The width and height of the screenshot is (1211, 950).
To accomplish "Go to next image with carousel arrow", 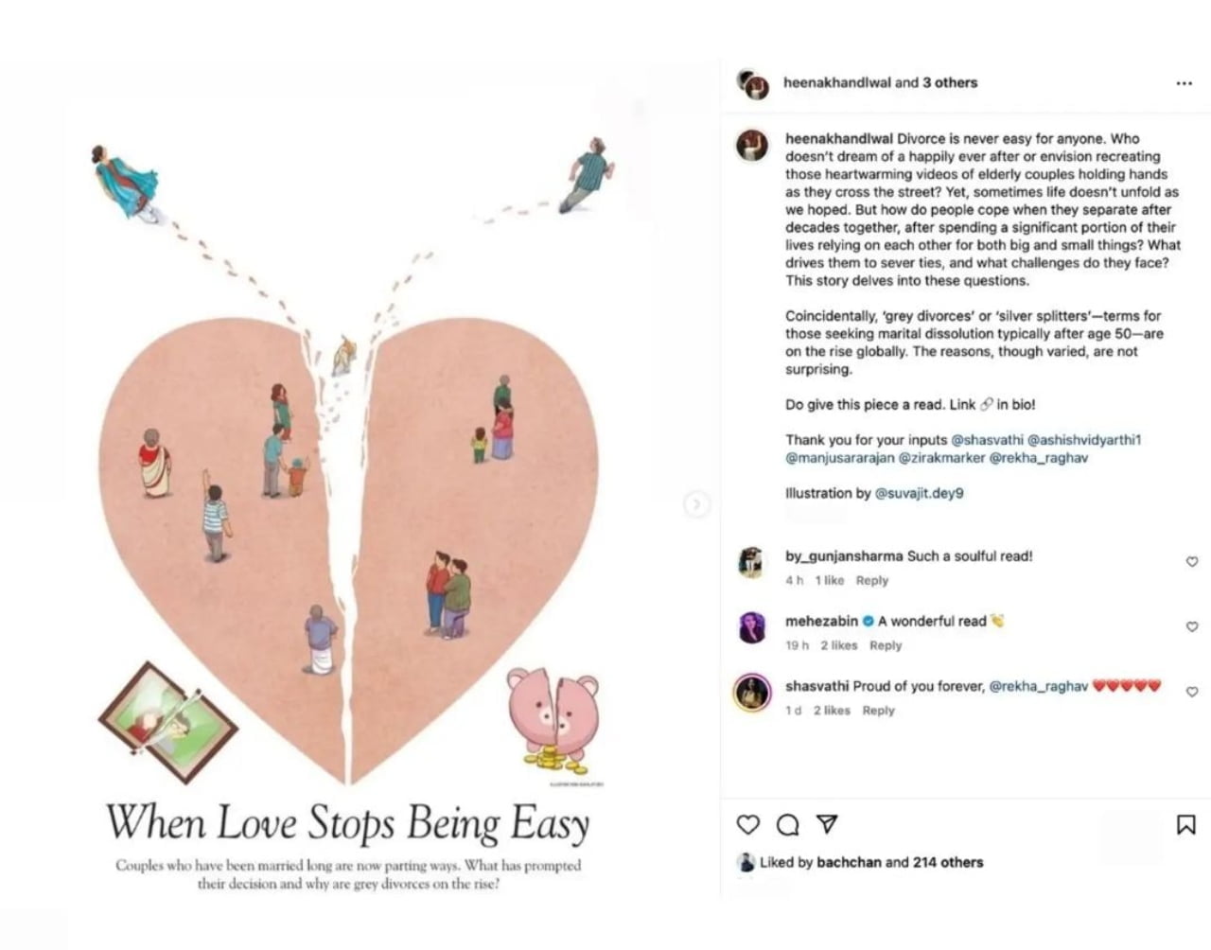I will [696, 504].
